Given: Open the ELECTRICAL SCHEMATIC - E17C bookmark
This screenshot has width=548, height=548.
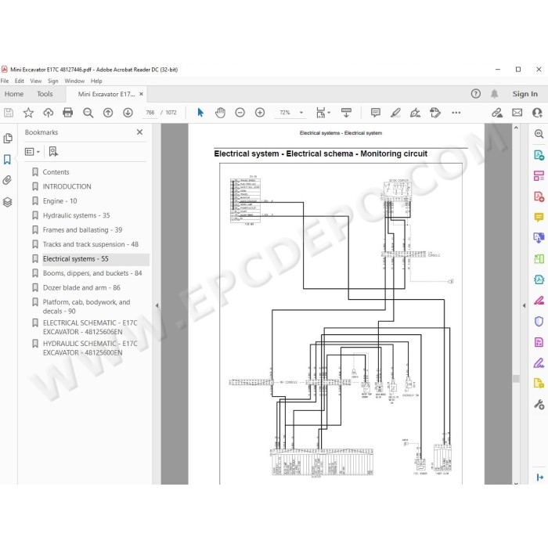Looking at the screenshot, I should [x=90, y=327].
